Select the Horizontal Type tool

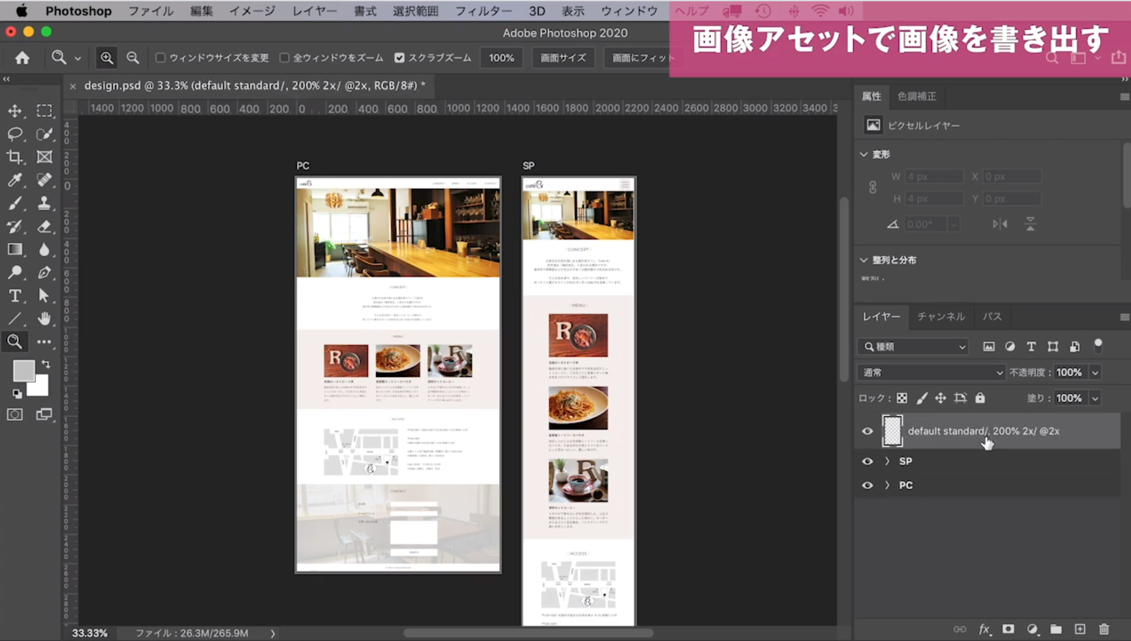click(x=15, y=296)
